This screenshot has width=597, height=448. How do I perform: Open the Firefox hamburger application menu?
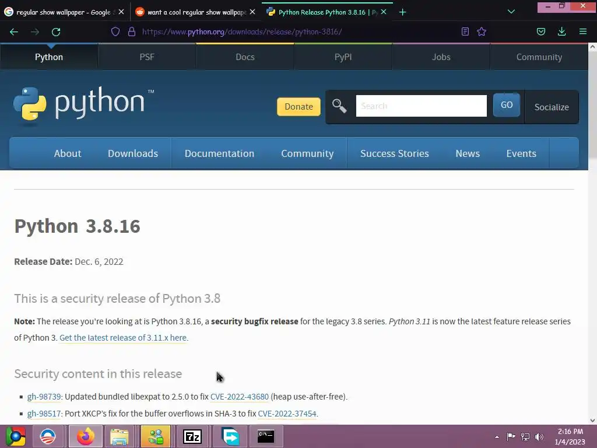pos(583,32)
